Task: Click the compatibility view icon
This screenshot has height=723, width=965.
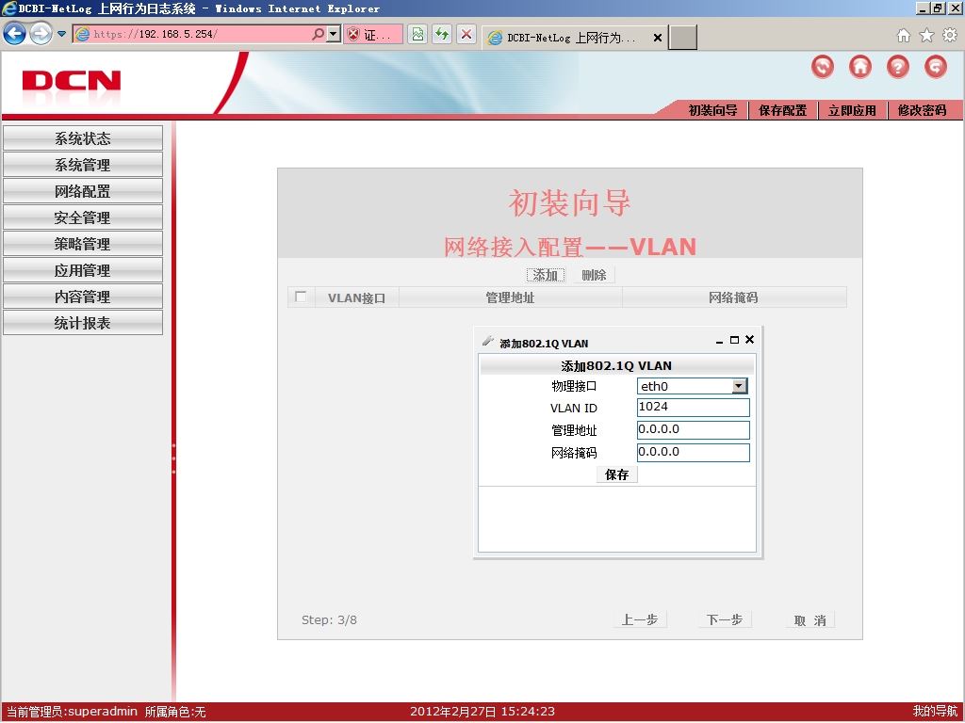Action: click(x=417, y=34)
